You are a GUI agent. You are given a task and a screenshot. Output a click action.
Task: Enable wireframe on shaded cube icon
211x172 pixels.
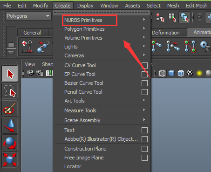(181, 73)
